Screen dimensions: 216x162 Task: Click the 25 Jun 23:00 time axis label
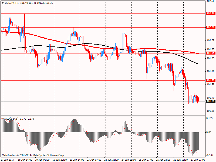(x=163, y=160)
